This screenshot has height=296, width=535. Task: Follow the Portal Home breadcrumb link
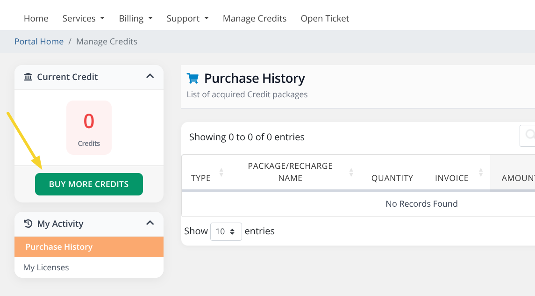pos(39,41)
